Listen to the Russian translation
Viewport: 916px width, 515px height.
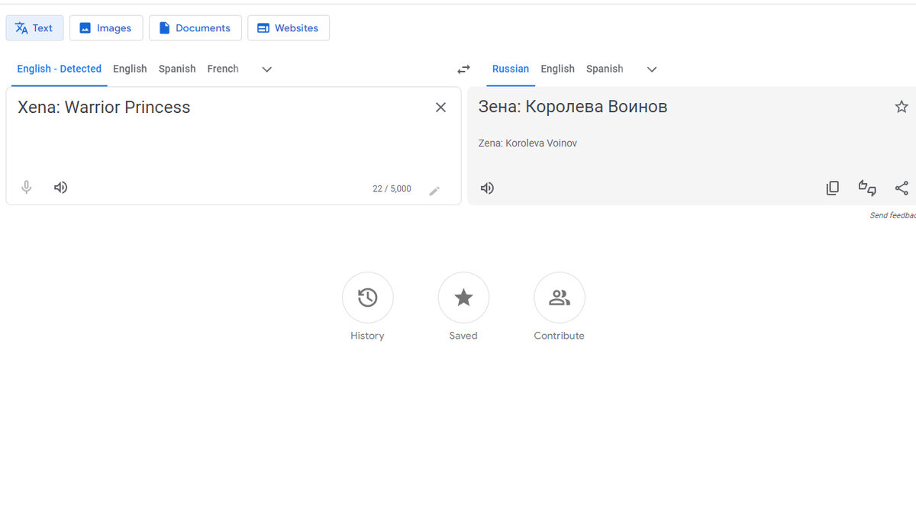[487, 188]
